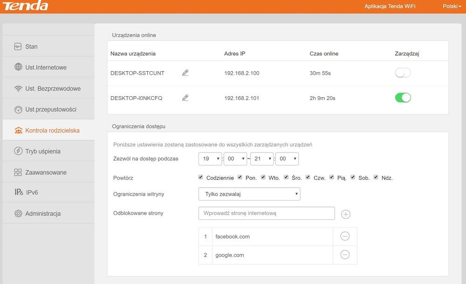466x284 pixels.
Task: Open the start hour dropdown showing 19
Action: tap(210, 159)
